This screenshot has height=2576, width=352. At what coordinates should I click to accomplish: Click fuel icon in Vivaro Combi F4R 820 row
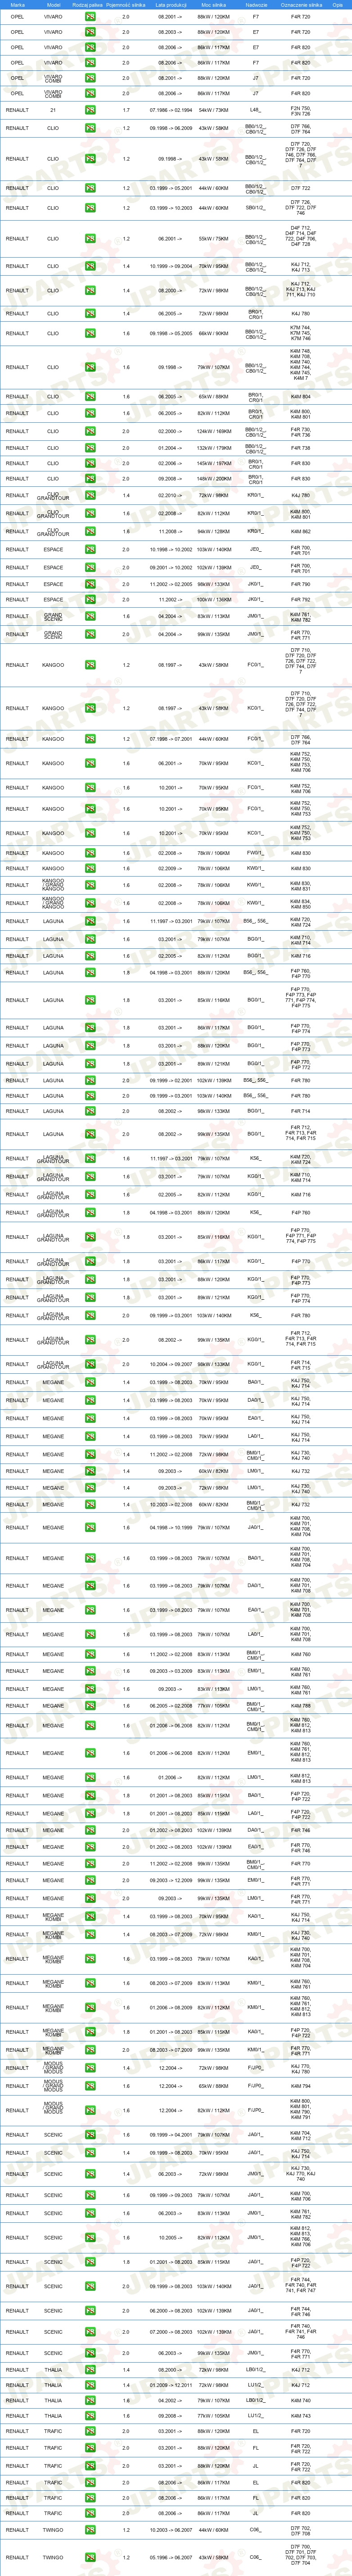(90, 94)
